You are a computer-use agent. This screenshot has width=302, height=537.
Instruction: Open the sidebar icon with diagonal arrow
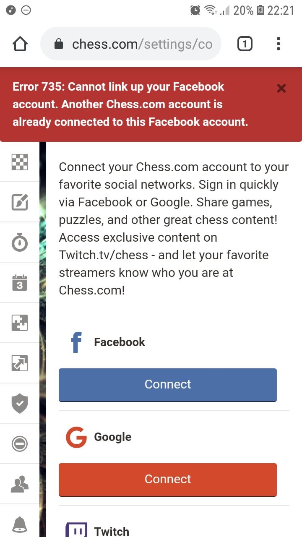[19, 363]
